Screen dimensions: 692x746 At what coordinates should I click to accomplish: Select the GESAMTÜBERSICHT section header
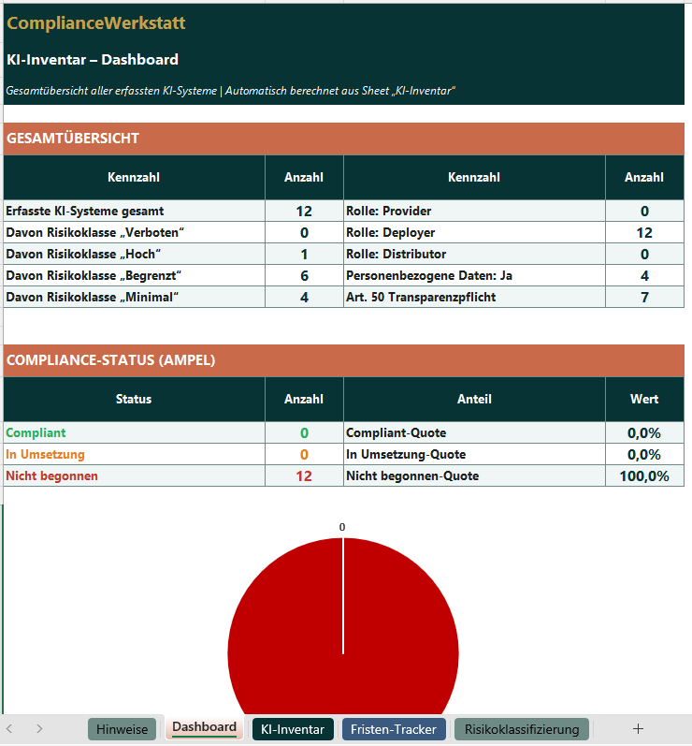coord(73,139)
